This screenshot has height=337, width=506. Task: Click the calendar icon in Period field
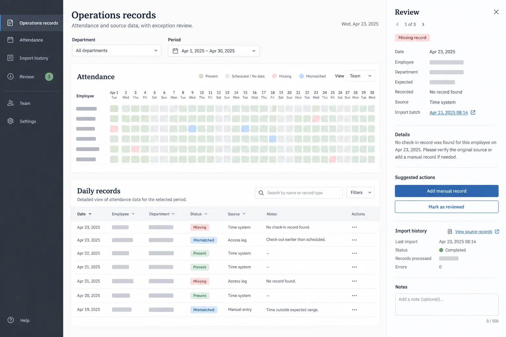click(x=175, y=51)
